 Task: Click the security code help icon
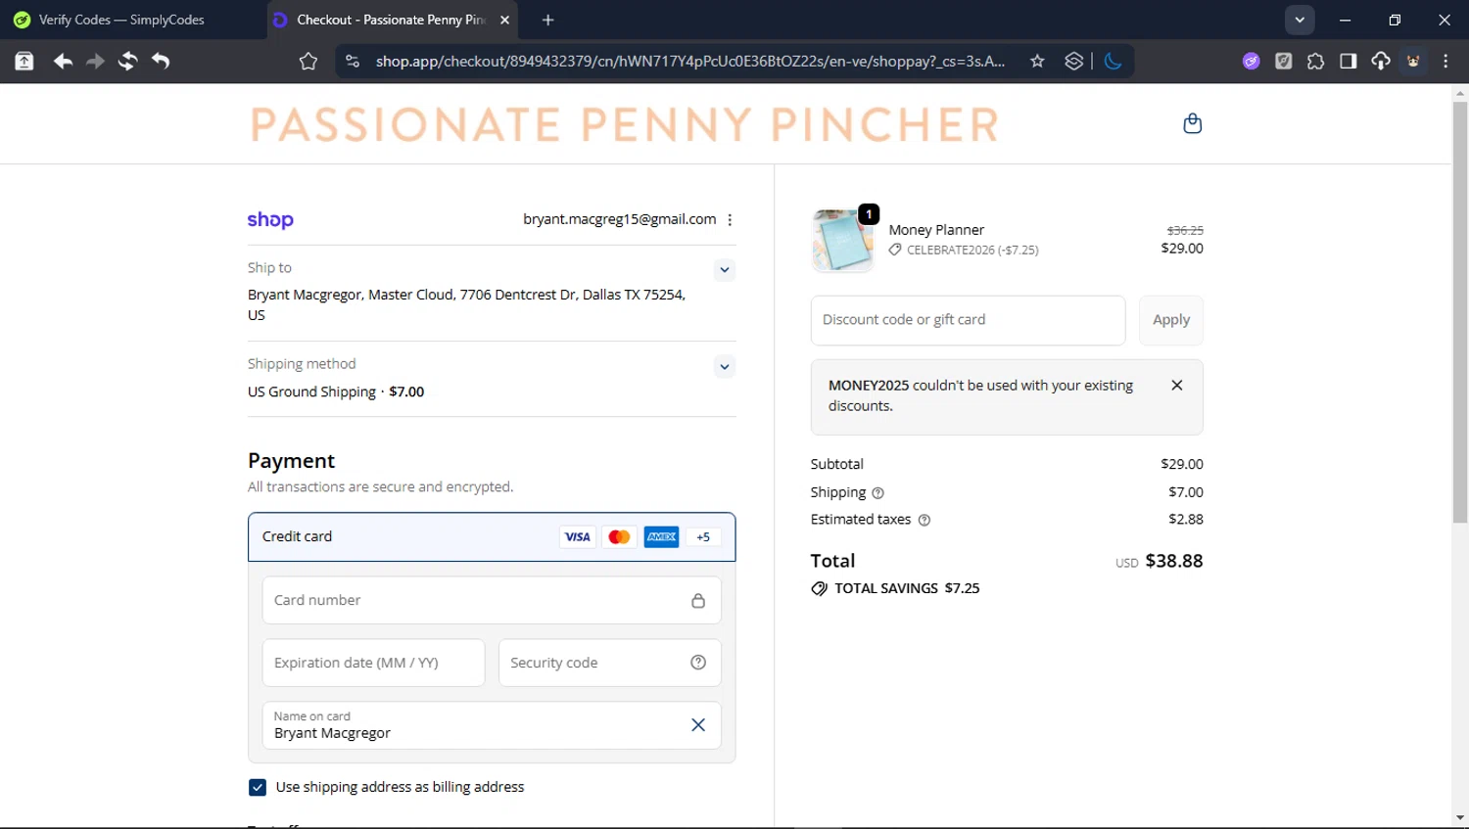click(698, 663)
